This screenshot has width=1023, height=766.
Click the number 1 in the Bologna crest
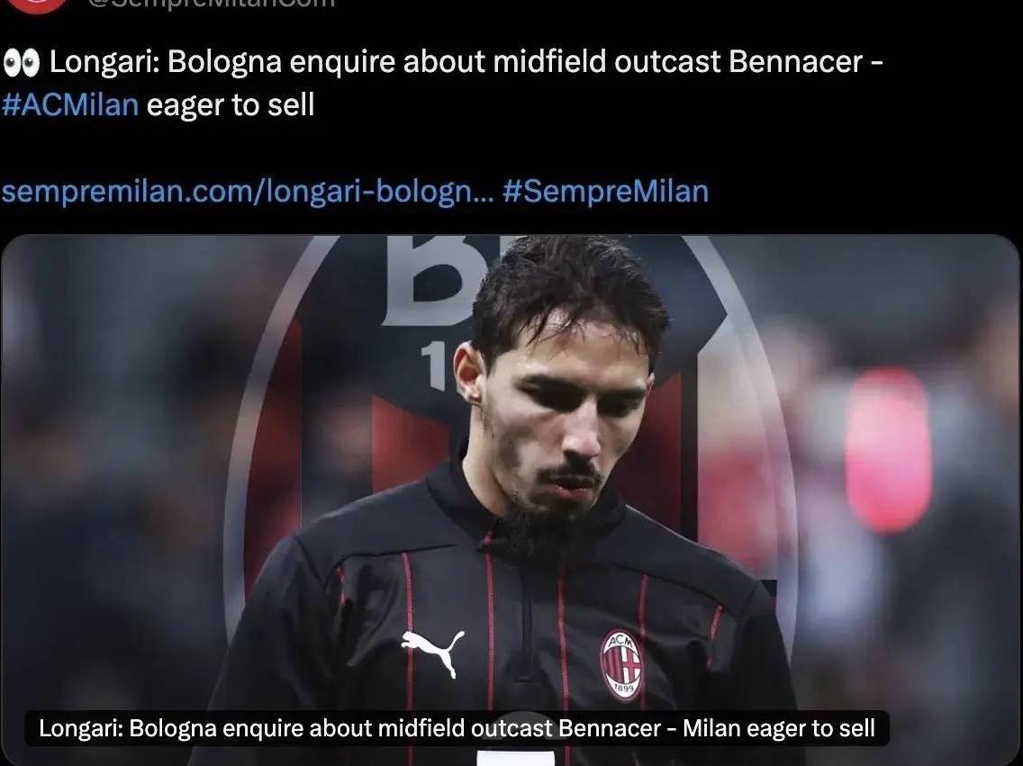click(x=433, y=366)
